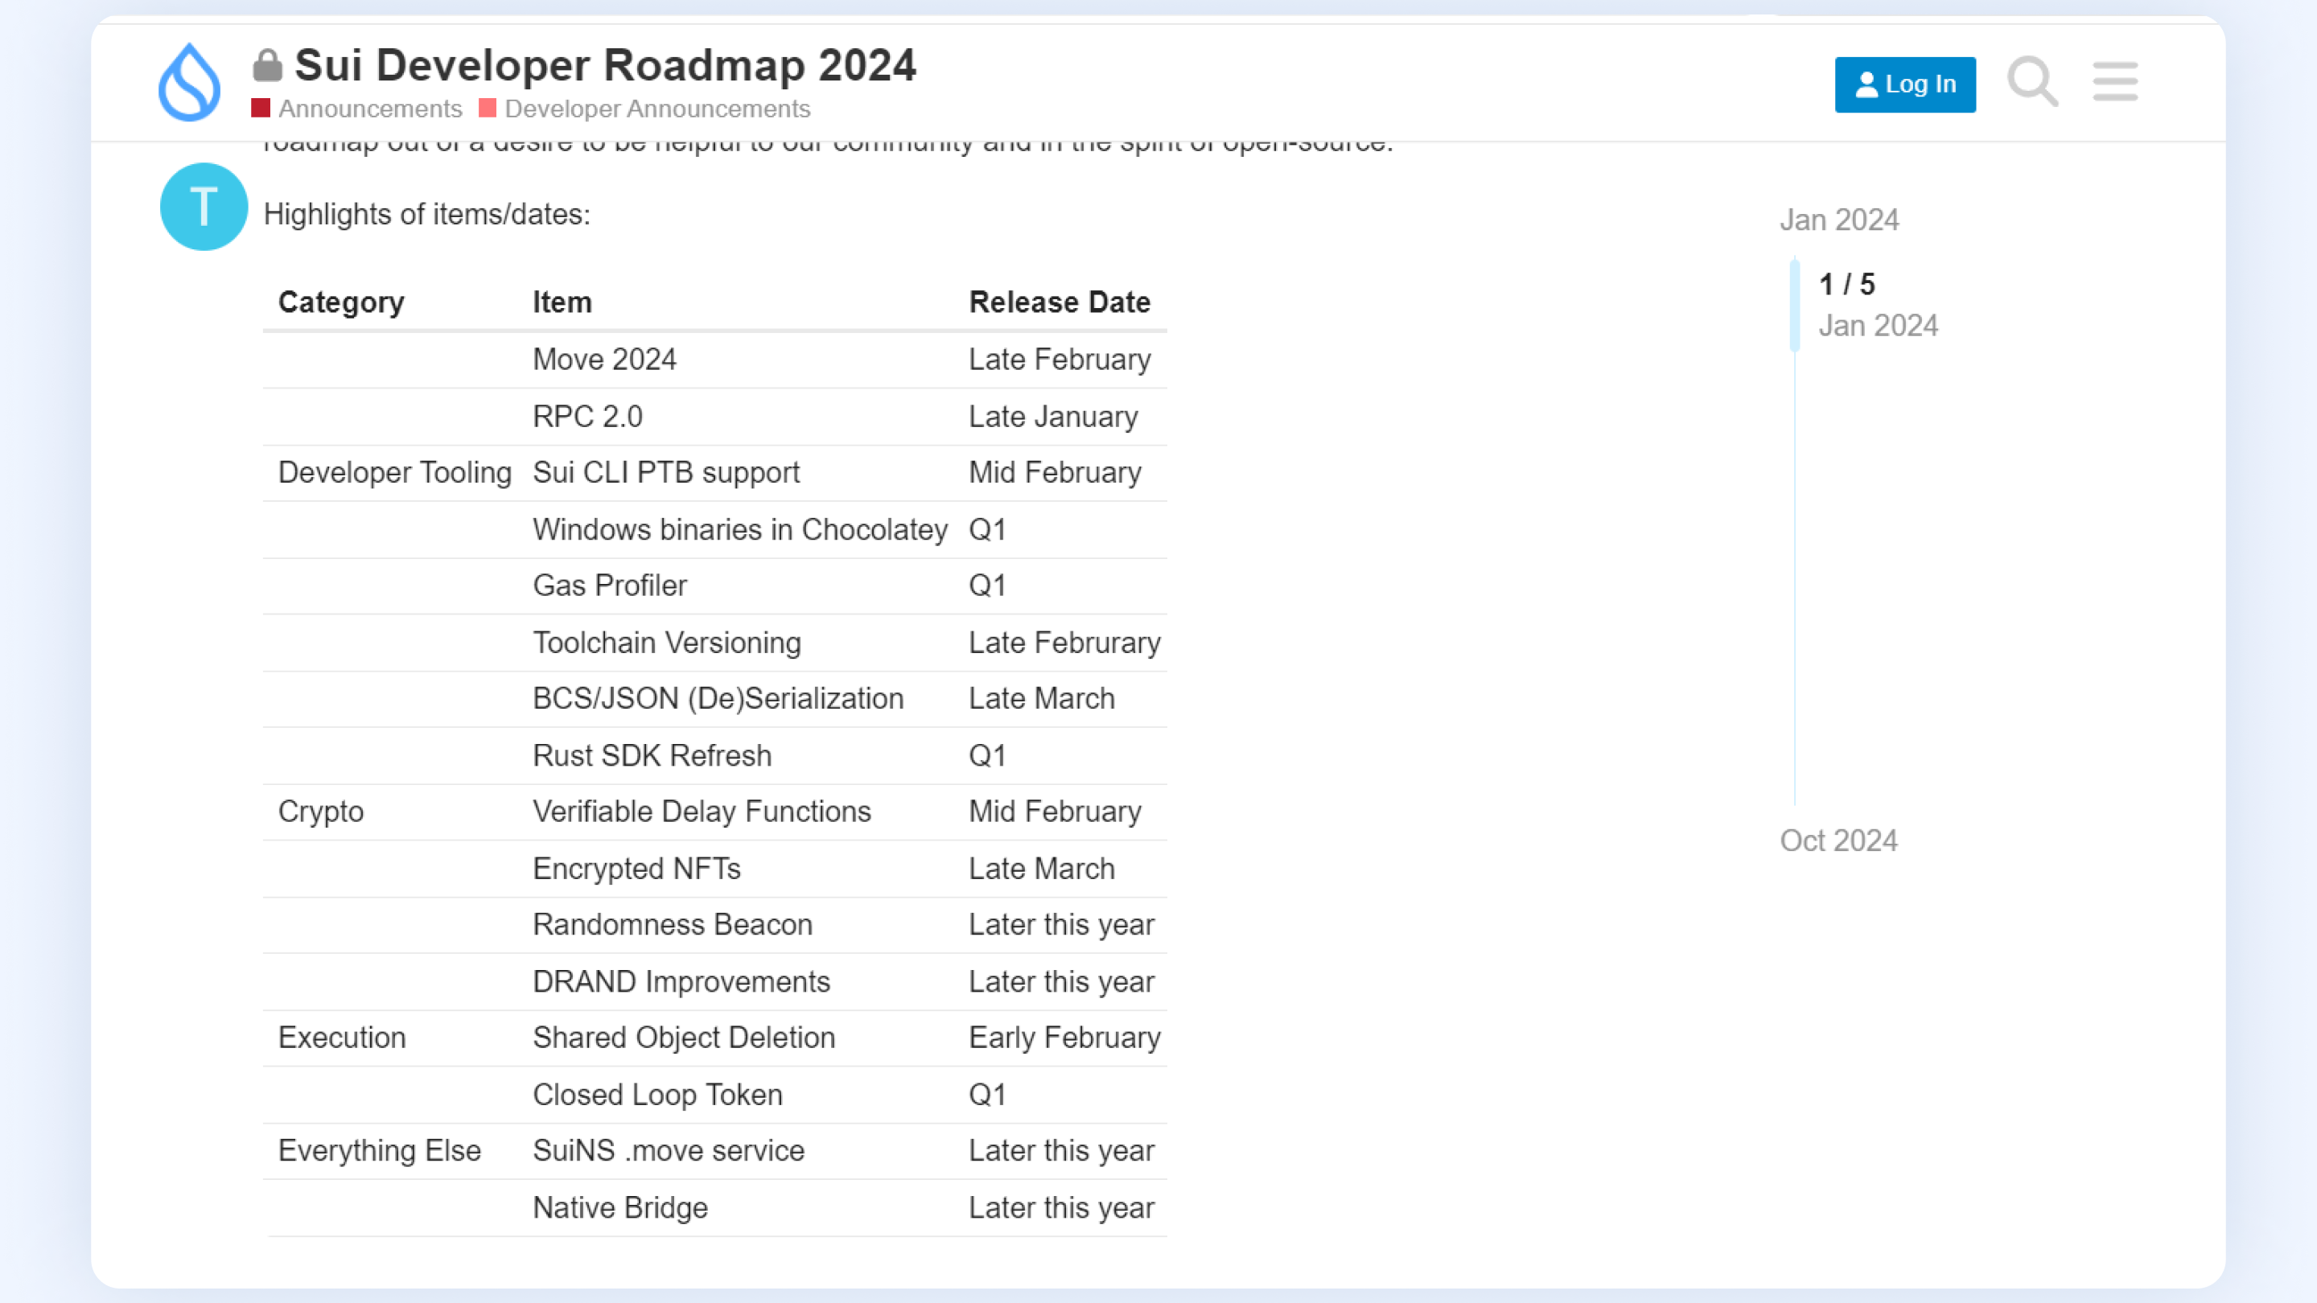Image resolution: width=2317 pixels, height=1303 pixels.
Task: Select the Encrypted NFTs cell
Action: tap(637, 869)
